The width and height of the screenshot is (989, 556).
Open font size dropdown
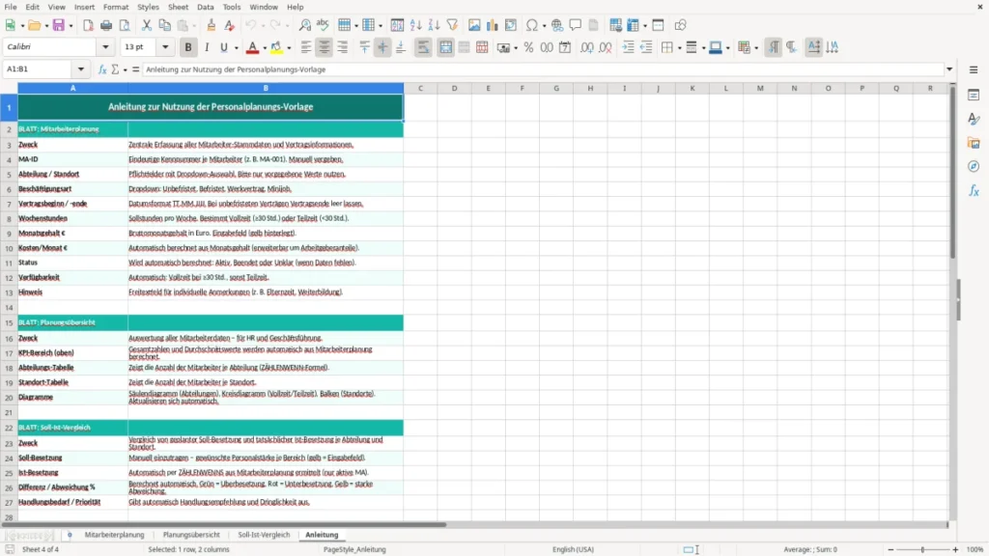tap(165, 47)
